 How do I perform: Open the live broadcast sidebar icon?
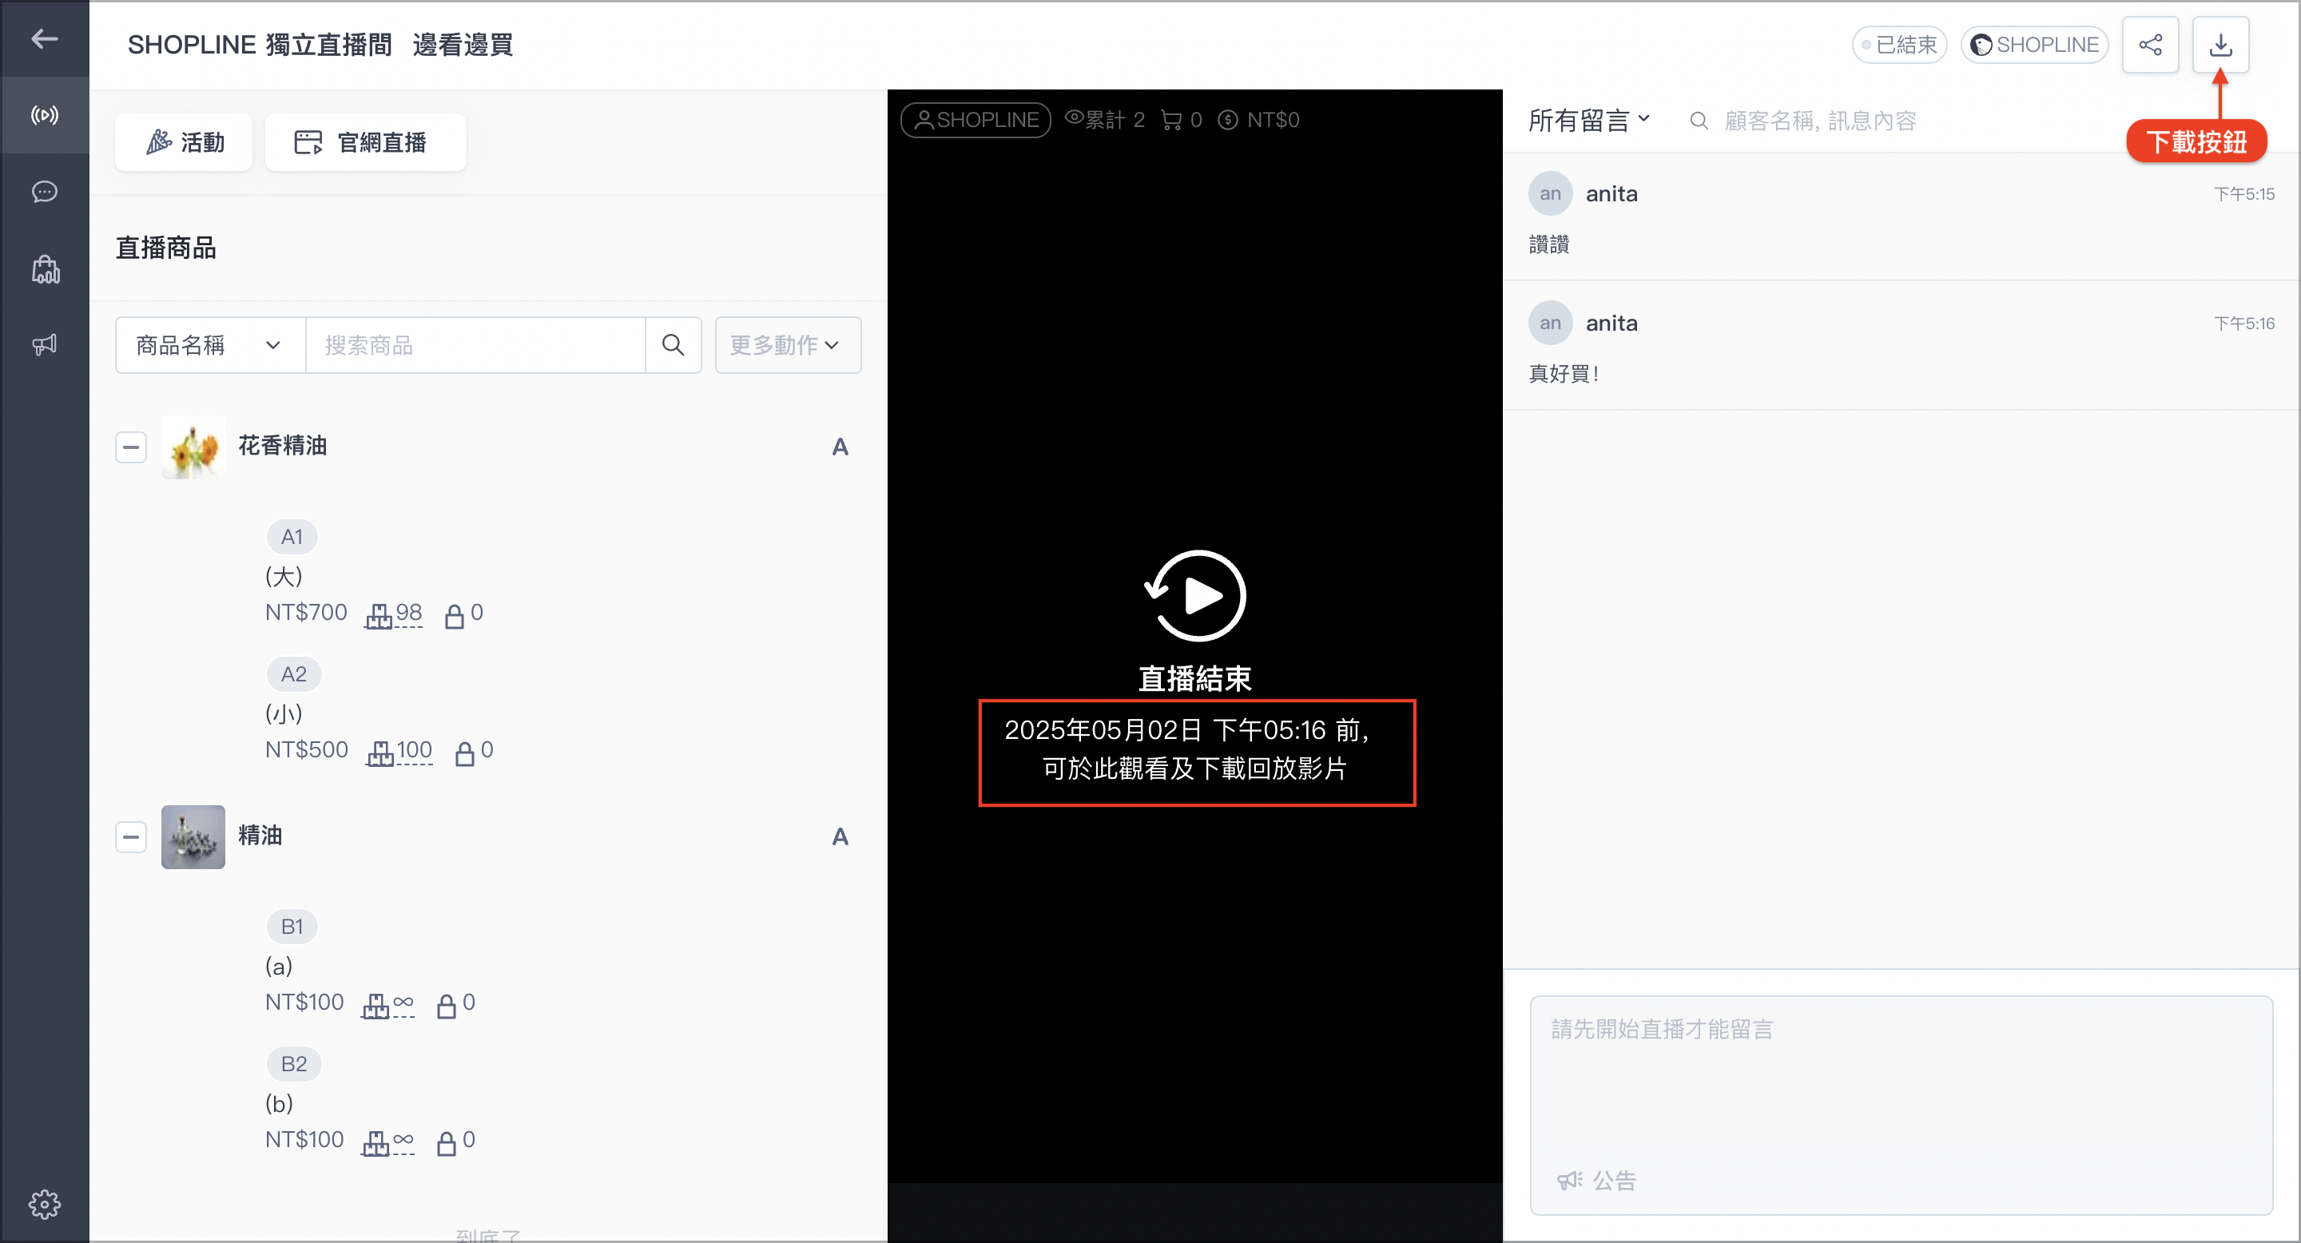point(44,115)
